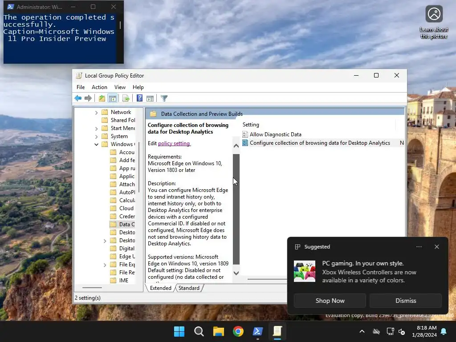Click the muted volume tray icon

coord(402,331)
